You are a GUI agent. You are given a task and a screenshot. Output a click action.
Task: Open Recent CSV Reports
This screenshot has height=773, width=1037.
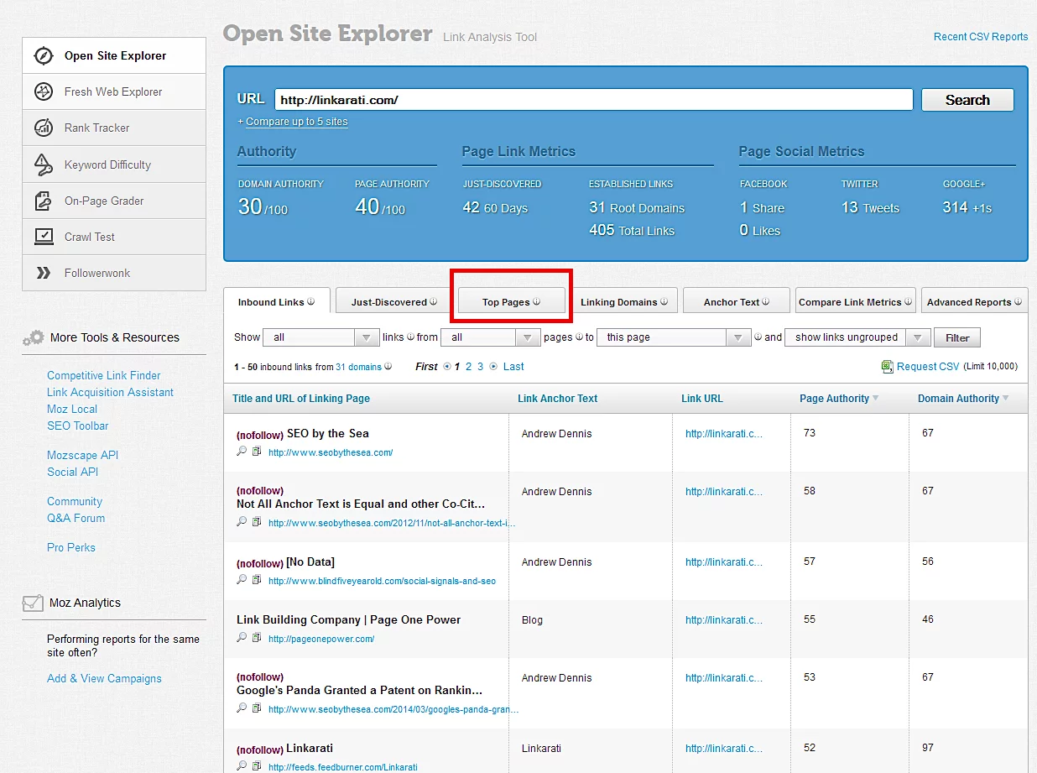click(x=980, y=37)
